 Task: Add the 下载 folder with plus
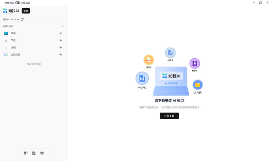coord(61,40)
